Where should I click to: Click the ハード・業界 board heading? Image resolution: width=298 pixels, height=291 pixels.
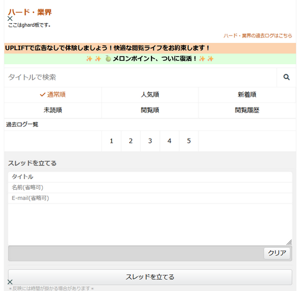click(x=30, y=12)
